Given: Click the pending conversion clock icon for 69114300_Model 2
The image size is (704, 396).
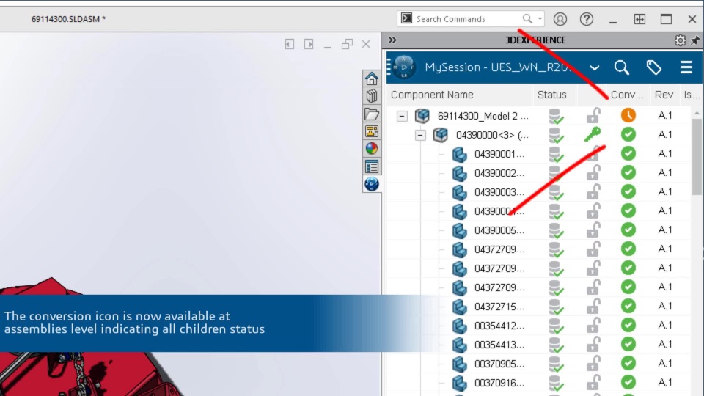Looking at the screenshot, I should pyautogui.click(x=628, y=115).
